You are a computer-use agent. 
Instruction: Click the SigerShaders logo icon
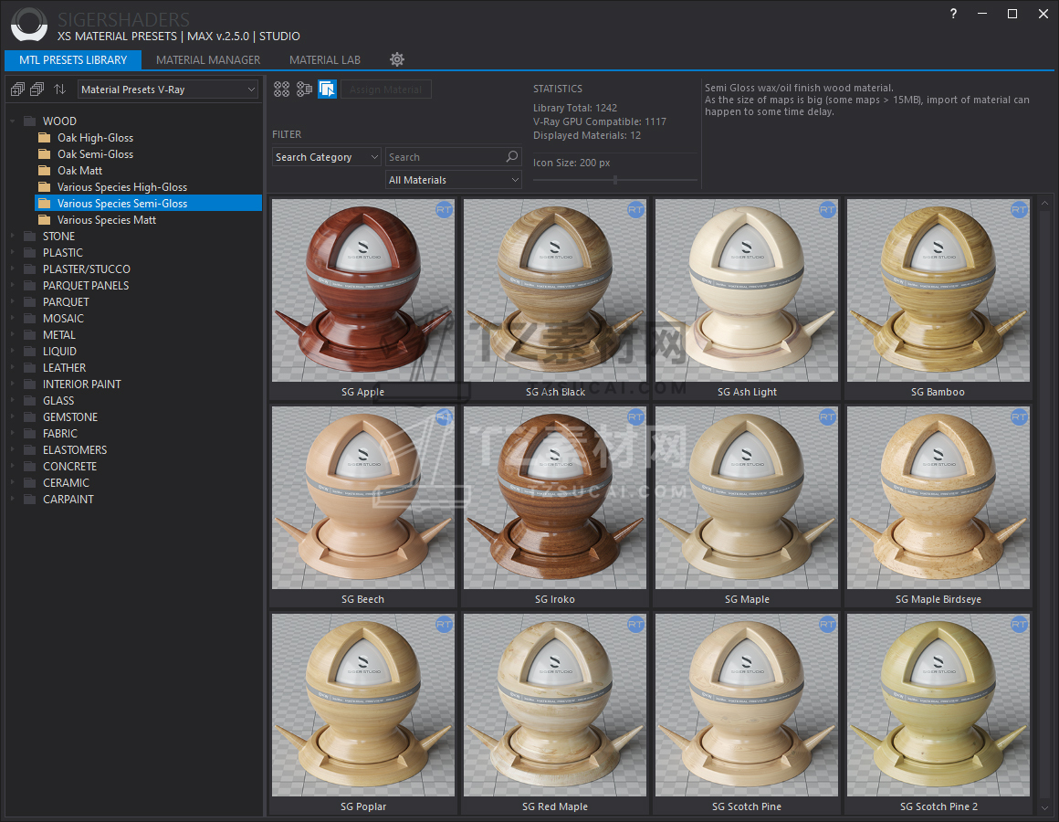point(29,25)
